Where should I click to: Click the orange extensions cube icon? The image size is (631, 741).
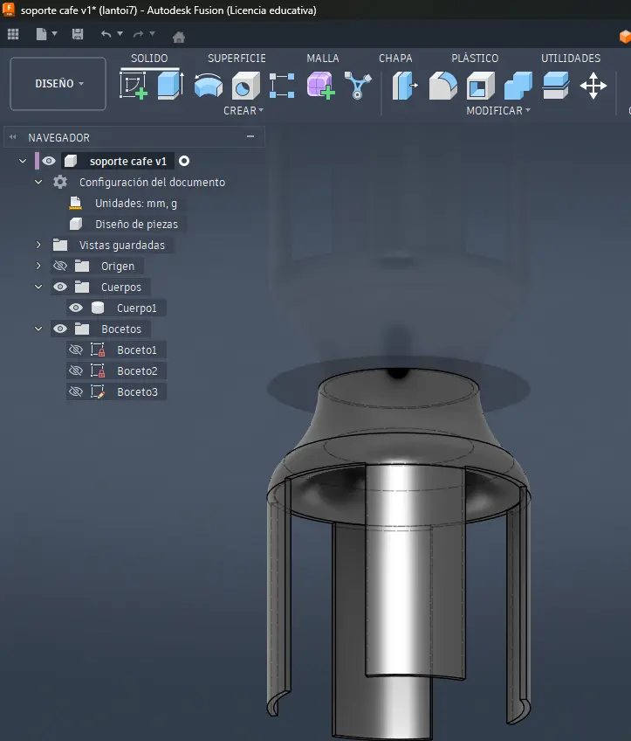626,37
